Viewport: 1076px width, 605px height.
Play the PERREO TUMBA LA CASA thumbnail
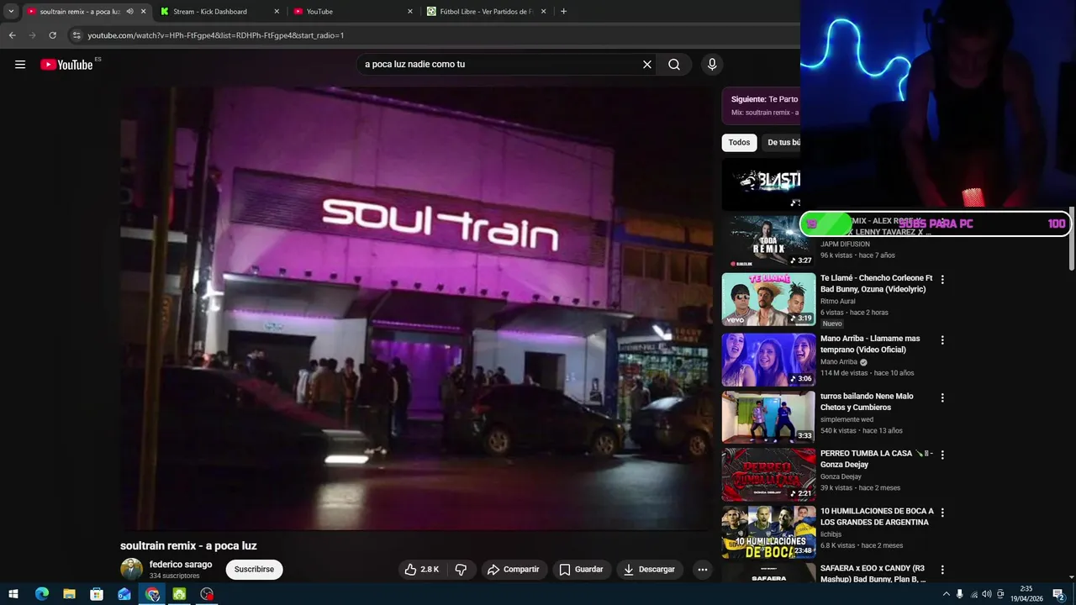(x=768, y=475)
